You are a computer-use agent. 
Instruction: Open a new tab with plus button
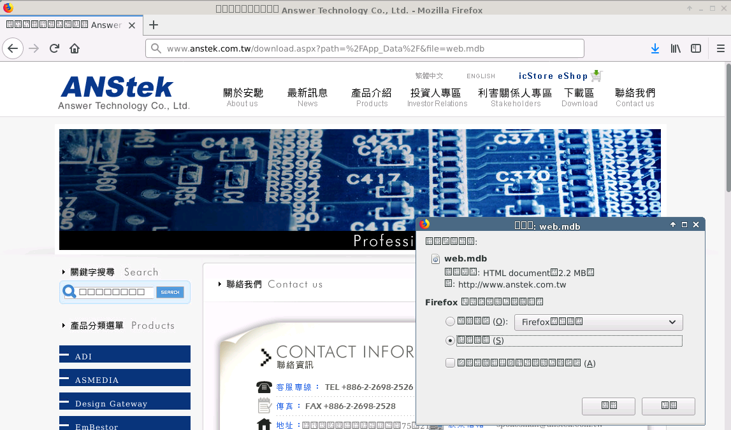154,25
